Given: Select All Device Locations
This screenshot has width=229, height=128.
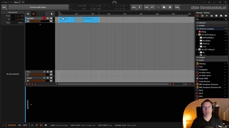Looking at the screenshot, I should (x=211, y=29).
